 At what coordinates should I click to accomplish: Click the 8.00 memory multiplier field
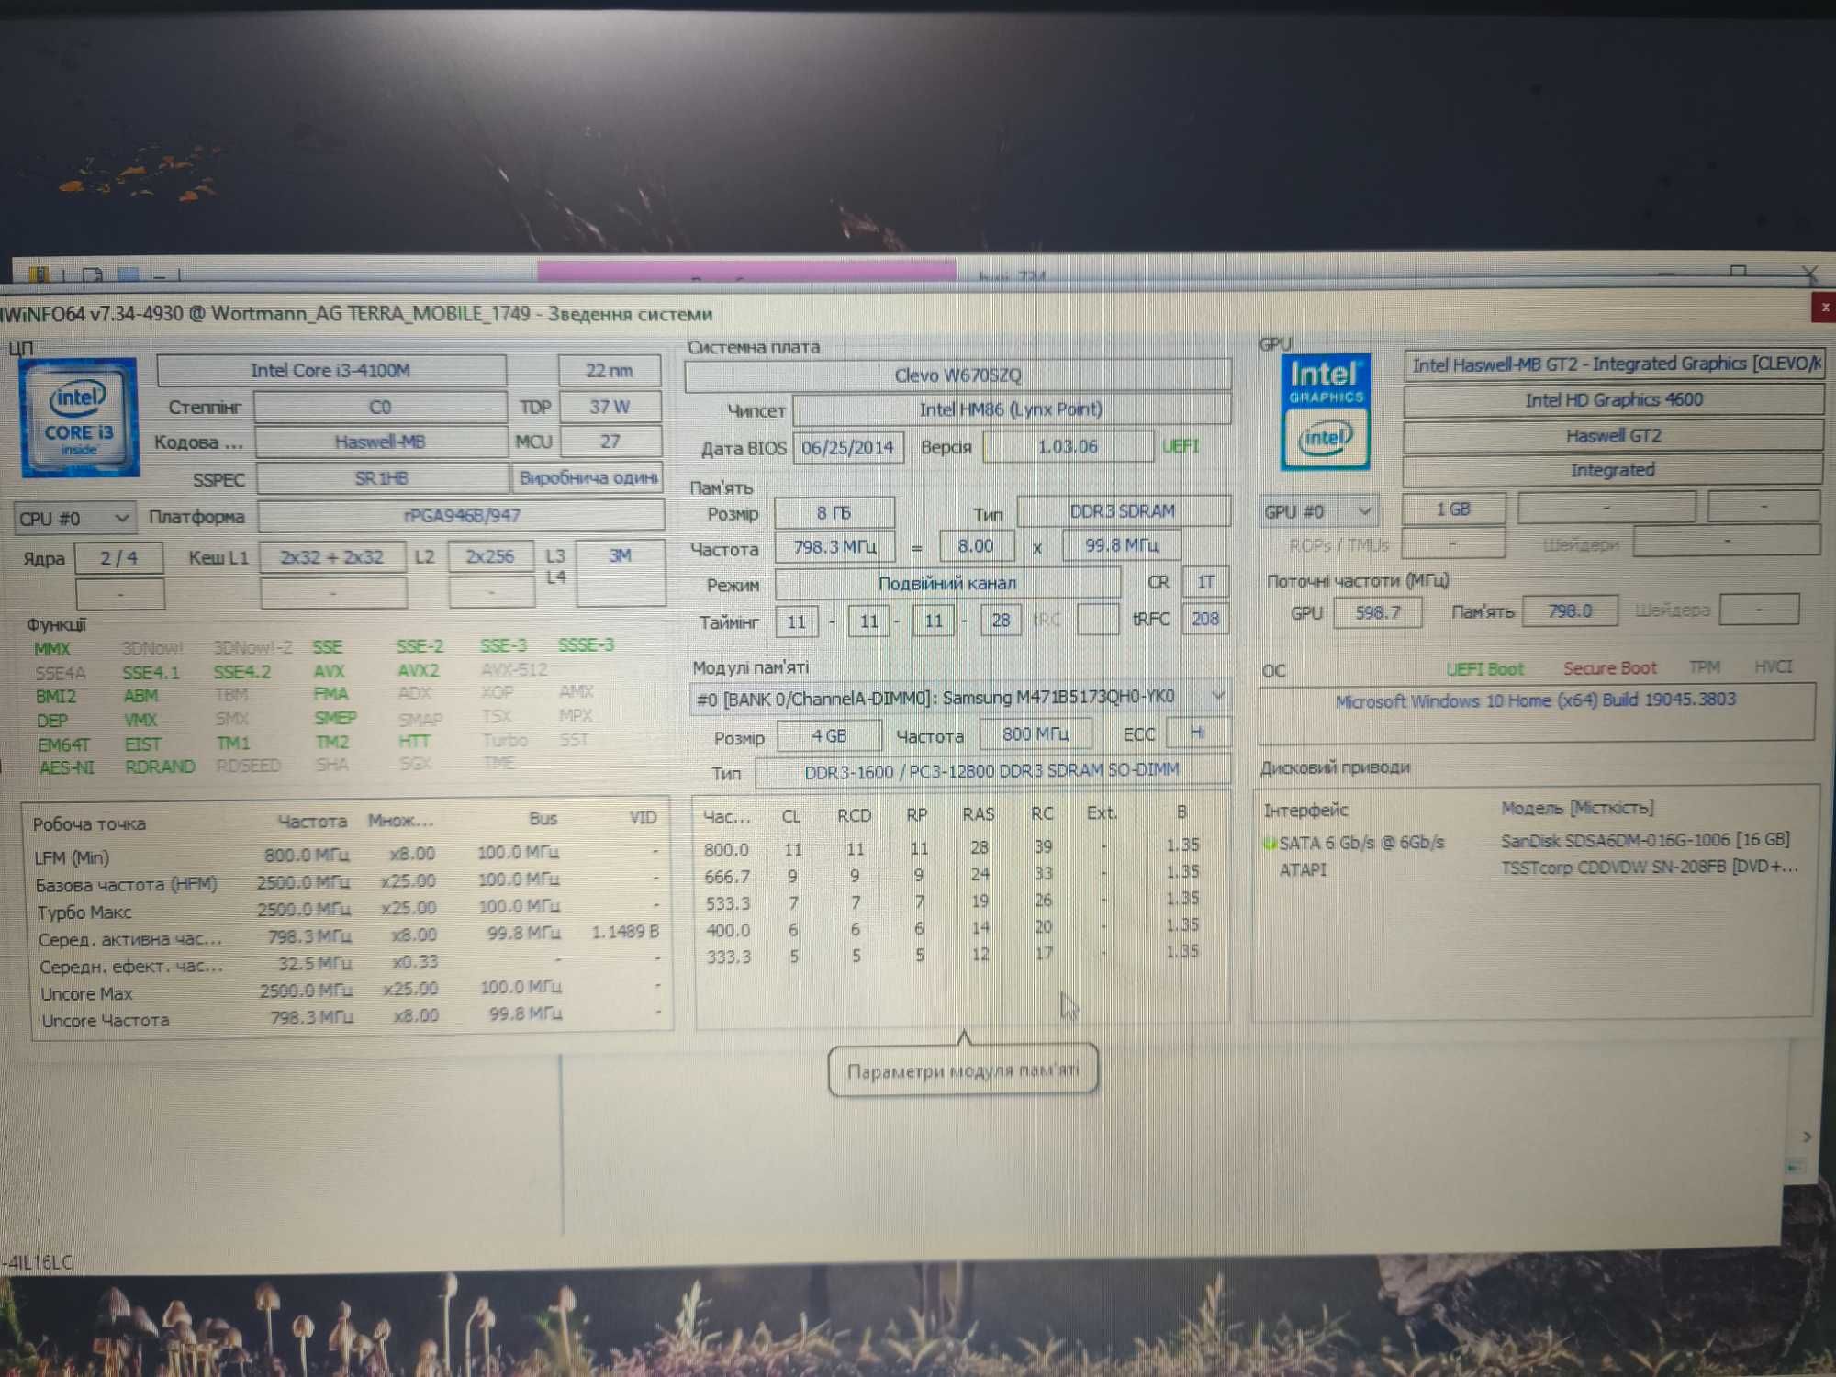click(x=976, y=546)
